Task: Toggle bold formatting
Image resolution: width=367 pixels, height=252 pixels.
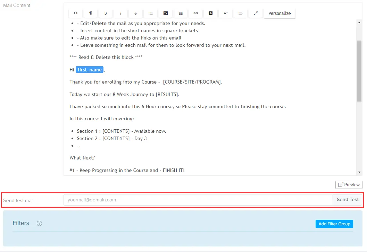Action: (x=106, y=13)
